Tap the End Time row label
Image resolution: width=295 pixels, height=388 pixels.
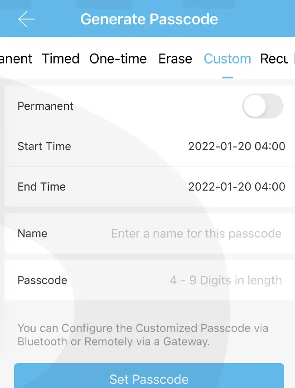(41, 187)
